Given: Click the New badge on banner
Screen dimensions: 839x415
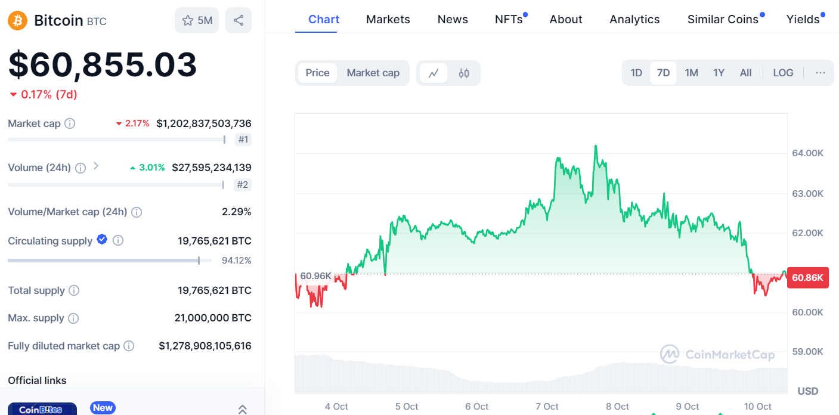Looking at the screenshot, I should pos(103,408).
